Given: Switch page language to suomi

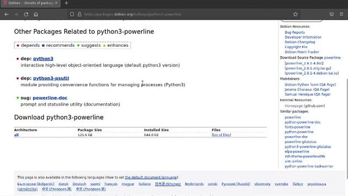Looking at the screenshot, I should pyautogui.click(x=95, y=184).
